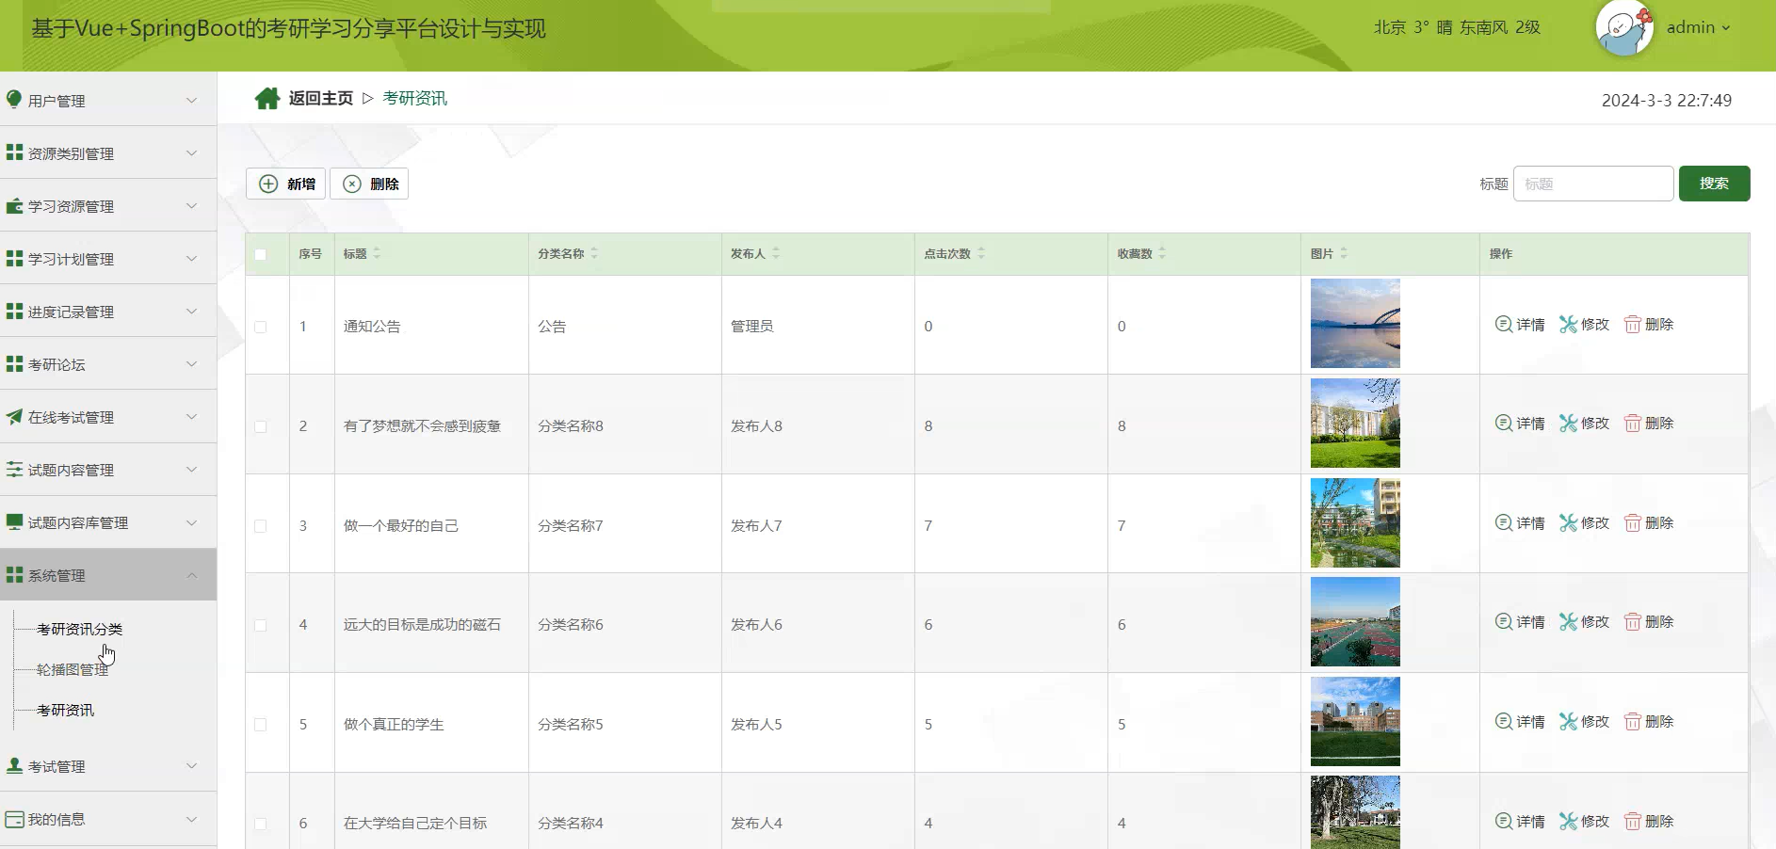
Task: Check the box for row 1 通知公告
Action: [x=261, y=327]
